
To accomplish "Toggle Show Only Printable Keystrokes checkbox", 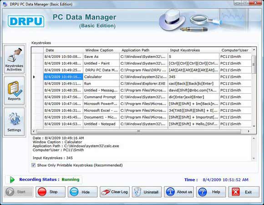I will pyautogui.click(x=33, y=165).
